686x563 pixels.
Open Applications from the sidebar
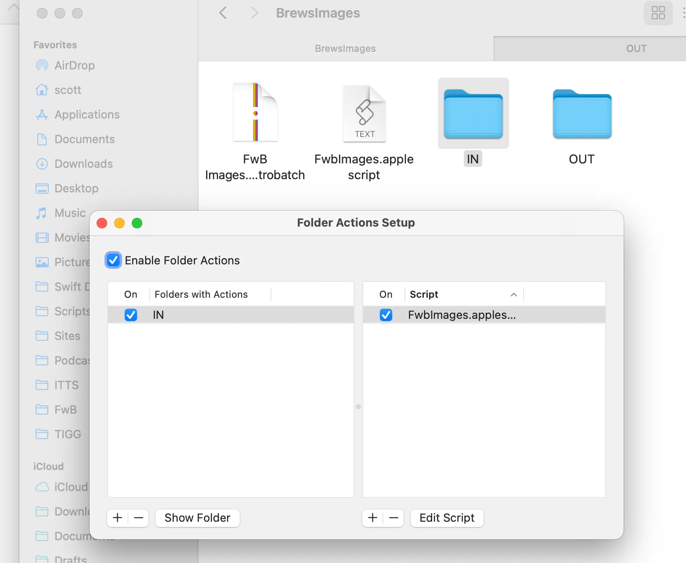coord(87,115)
